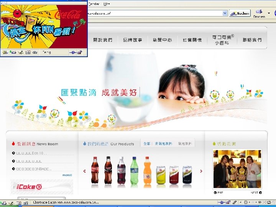Click status text 'Übertrage Daten von www.coca-cola.com.tw'
The width and height of the screenshot is (276, 207).
coord(66,202)
